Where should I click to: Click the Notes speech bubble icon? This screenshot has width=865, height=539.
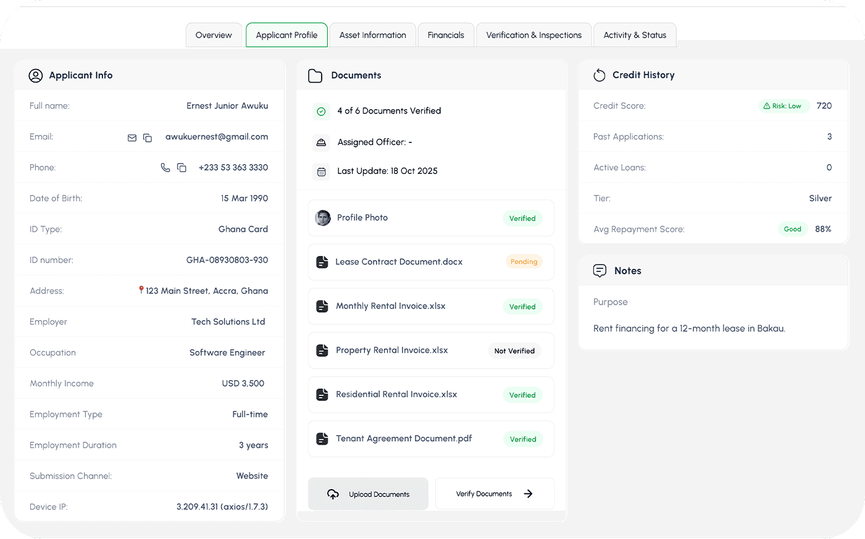point(600,271)
